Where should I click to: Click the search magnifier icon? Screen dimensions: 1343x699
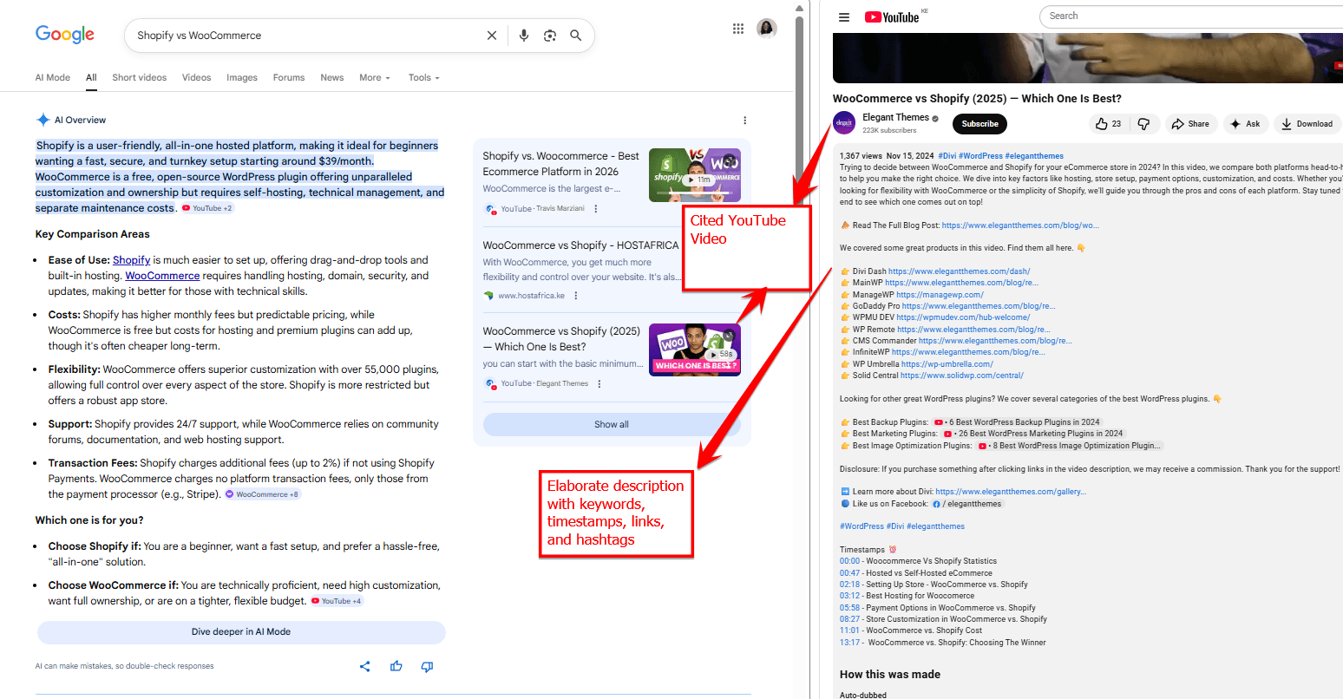click(576, 35)
